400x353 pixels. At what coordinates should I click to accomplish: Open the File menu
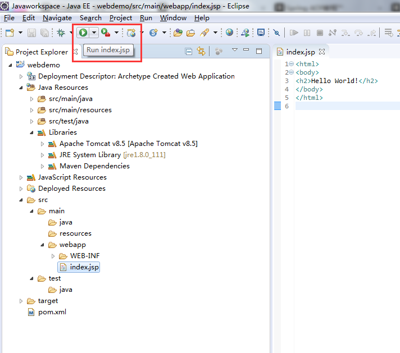click(x=9, y=18)
